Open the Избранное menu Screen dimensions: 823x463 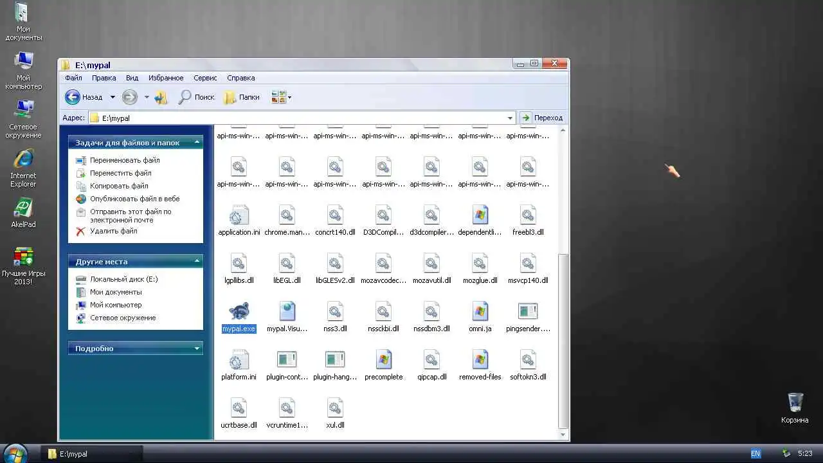[x=166, y=78]
